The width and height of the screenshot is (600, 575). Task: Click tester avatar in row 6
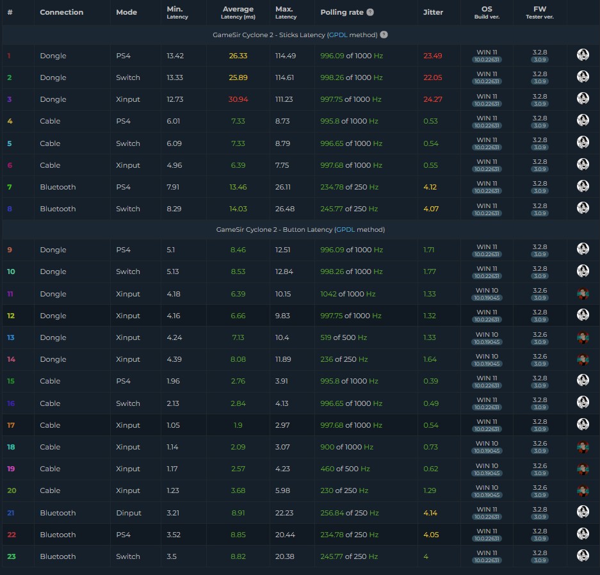(583, 164)
